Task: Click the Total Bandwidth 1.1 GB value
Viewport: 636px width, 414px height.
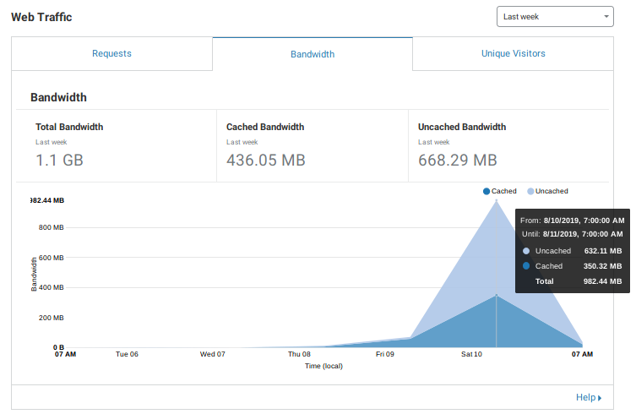Action: coord(59,160)
